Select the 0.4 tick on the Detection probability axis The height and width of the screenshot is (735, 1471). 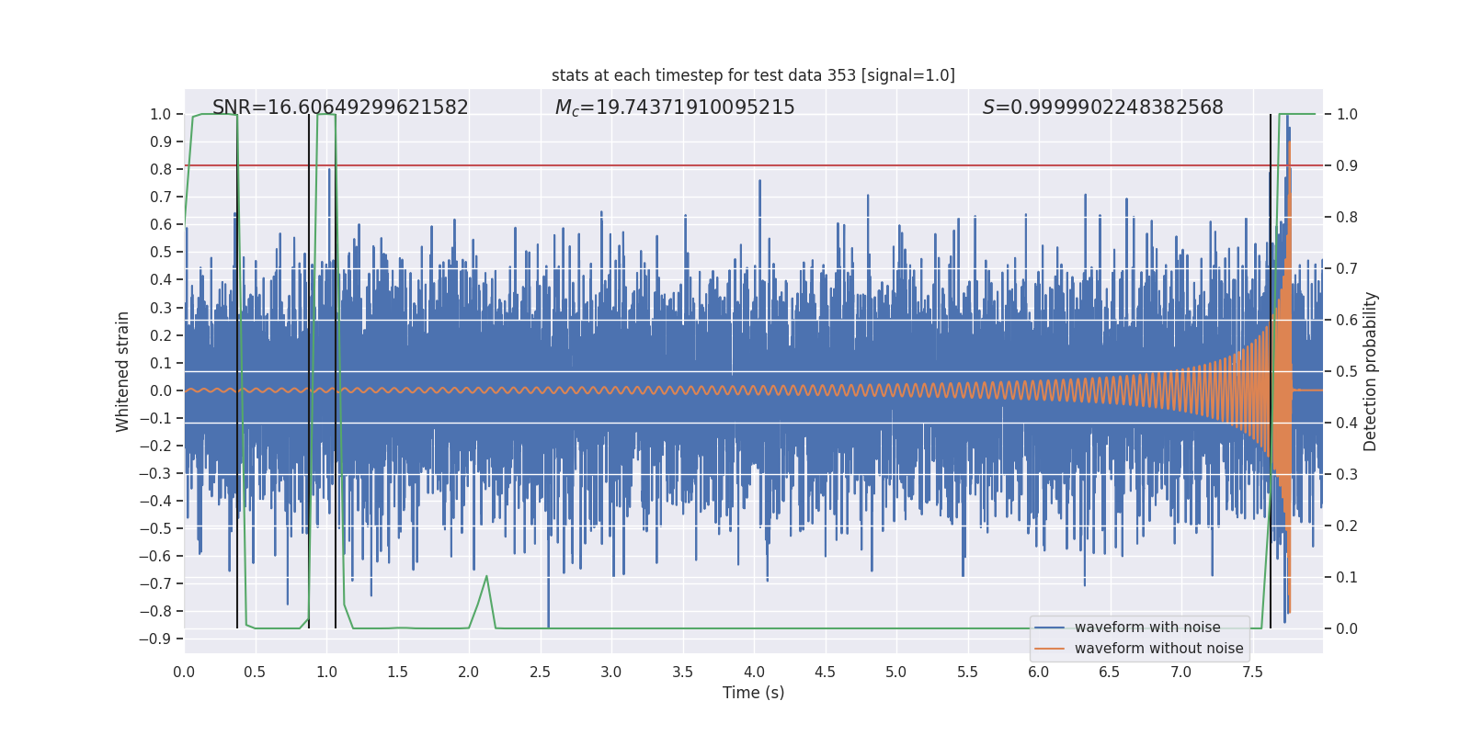1347,423
